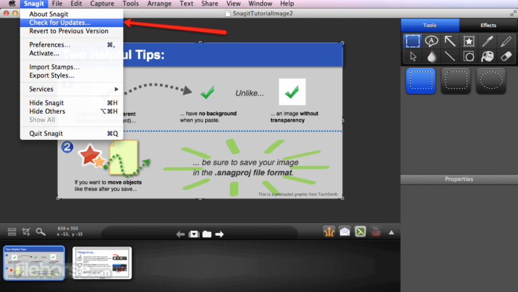518x292 pixels.
Task: Select the Two Helpful Tips thumbnail
Action: [34, 263]
